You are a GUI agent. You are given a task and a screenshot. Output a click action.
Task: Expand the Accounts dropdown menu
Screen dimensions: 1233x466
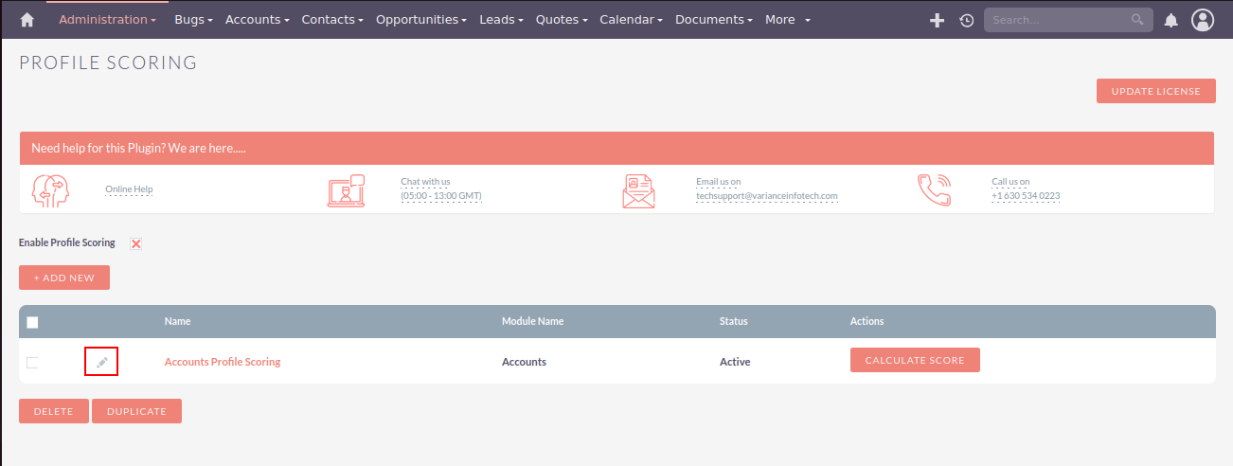point(258,19)
